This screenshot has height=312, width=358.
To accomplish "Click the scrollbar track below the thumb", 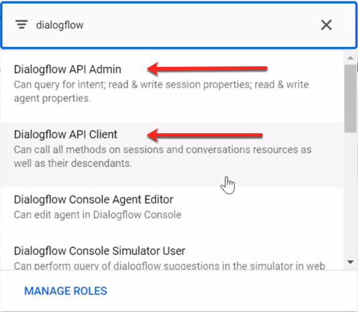I will [x=351, y=194].
